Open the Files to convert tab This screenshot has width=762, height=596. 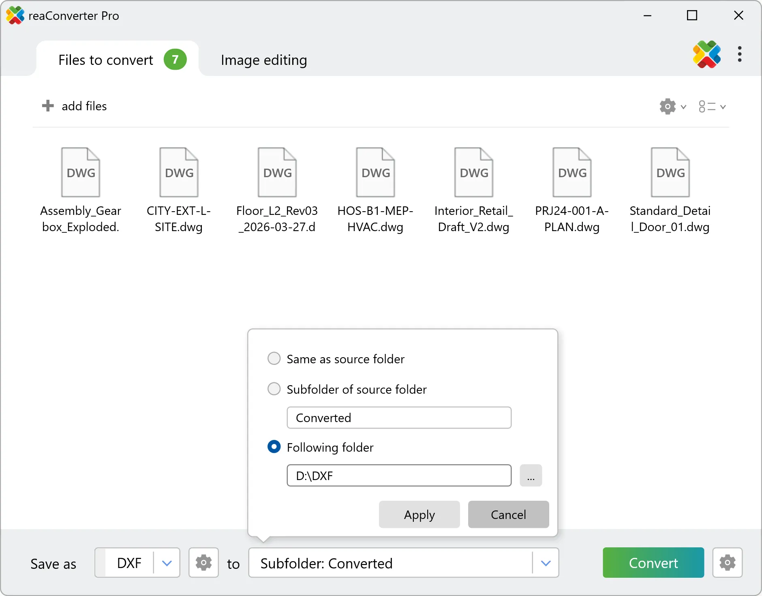[106, 60]
